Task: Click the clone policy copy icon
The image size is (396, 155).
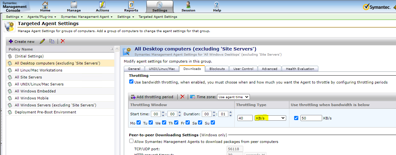Action: click(x=52, y=41)
